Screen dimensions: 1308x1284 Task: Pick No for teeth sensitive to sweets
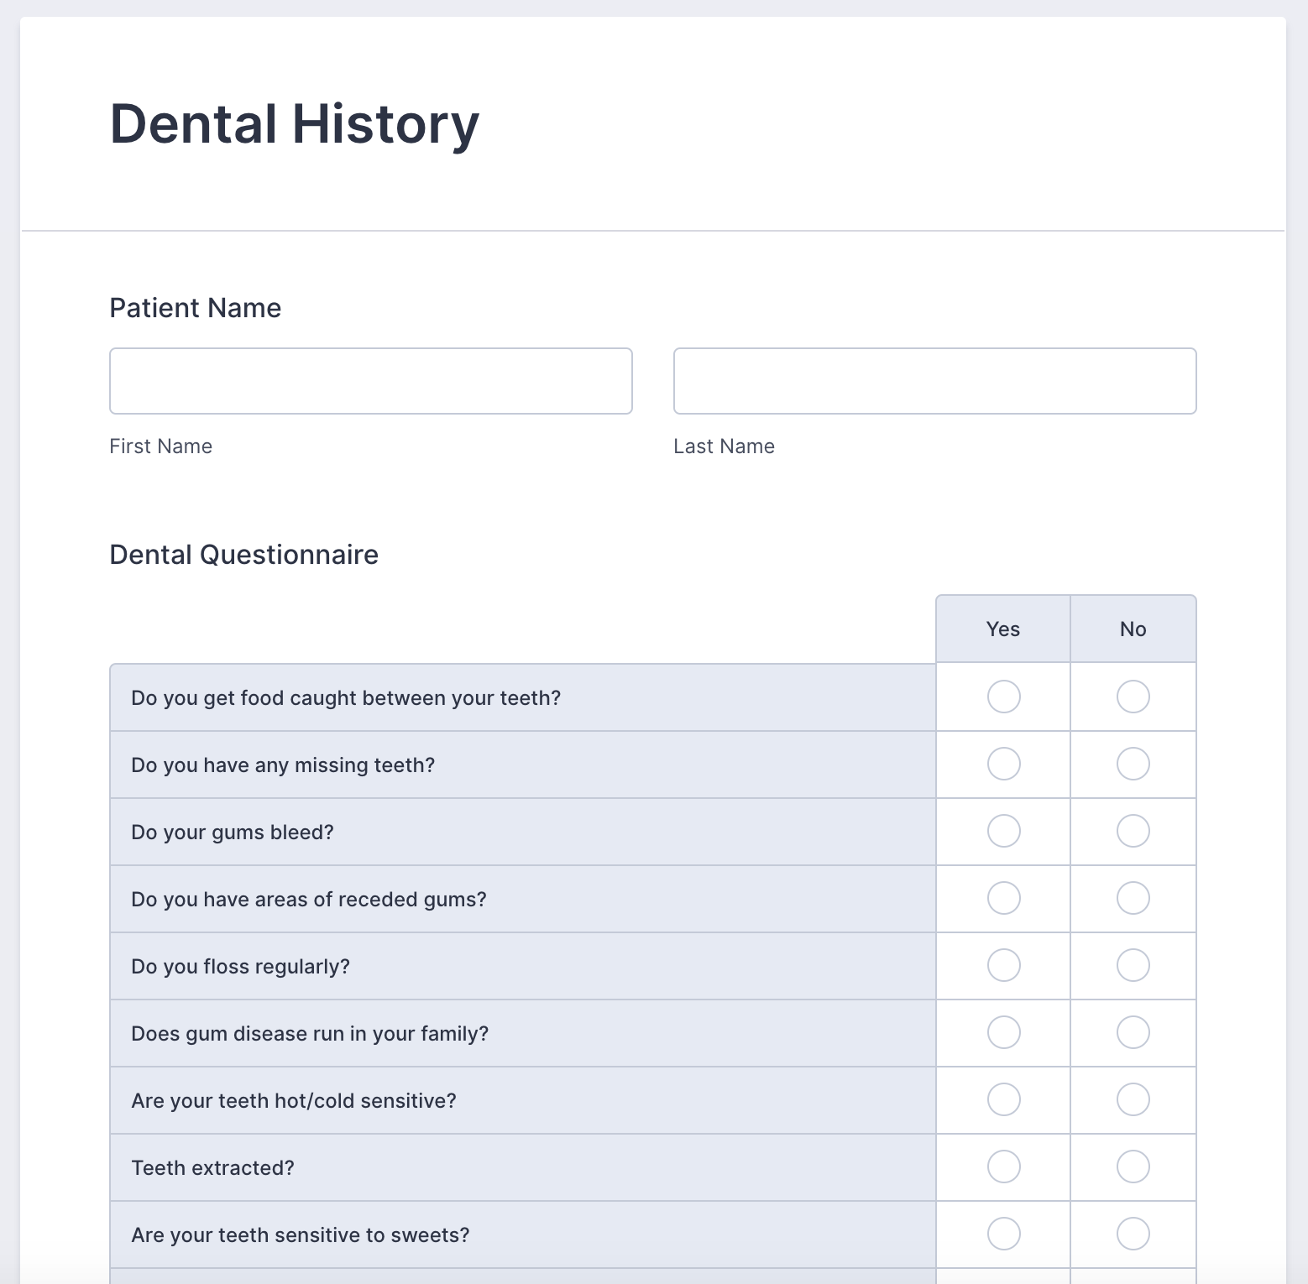tap(1133, 1234)
